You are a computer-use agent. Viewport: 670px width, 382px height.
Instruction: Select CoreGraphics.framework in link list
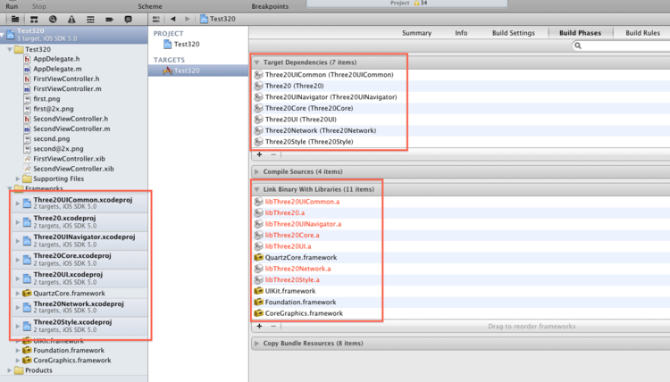(304, 313)
